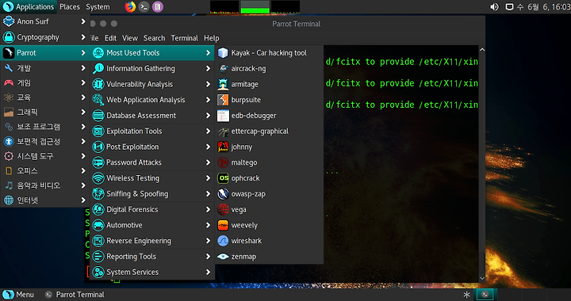Click Vulnerability Analysis category icon
Screen dimensions: 571x301
(x=98, y=84)
